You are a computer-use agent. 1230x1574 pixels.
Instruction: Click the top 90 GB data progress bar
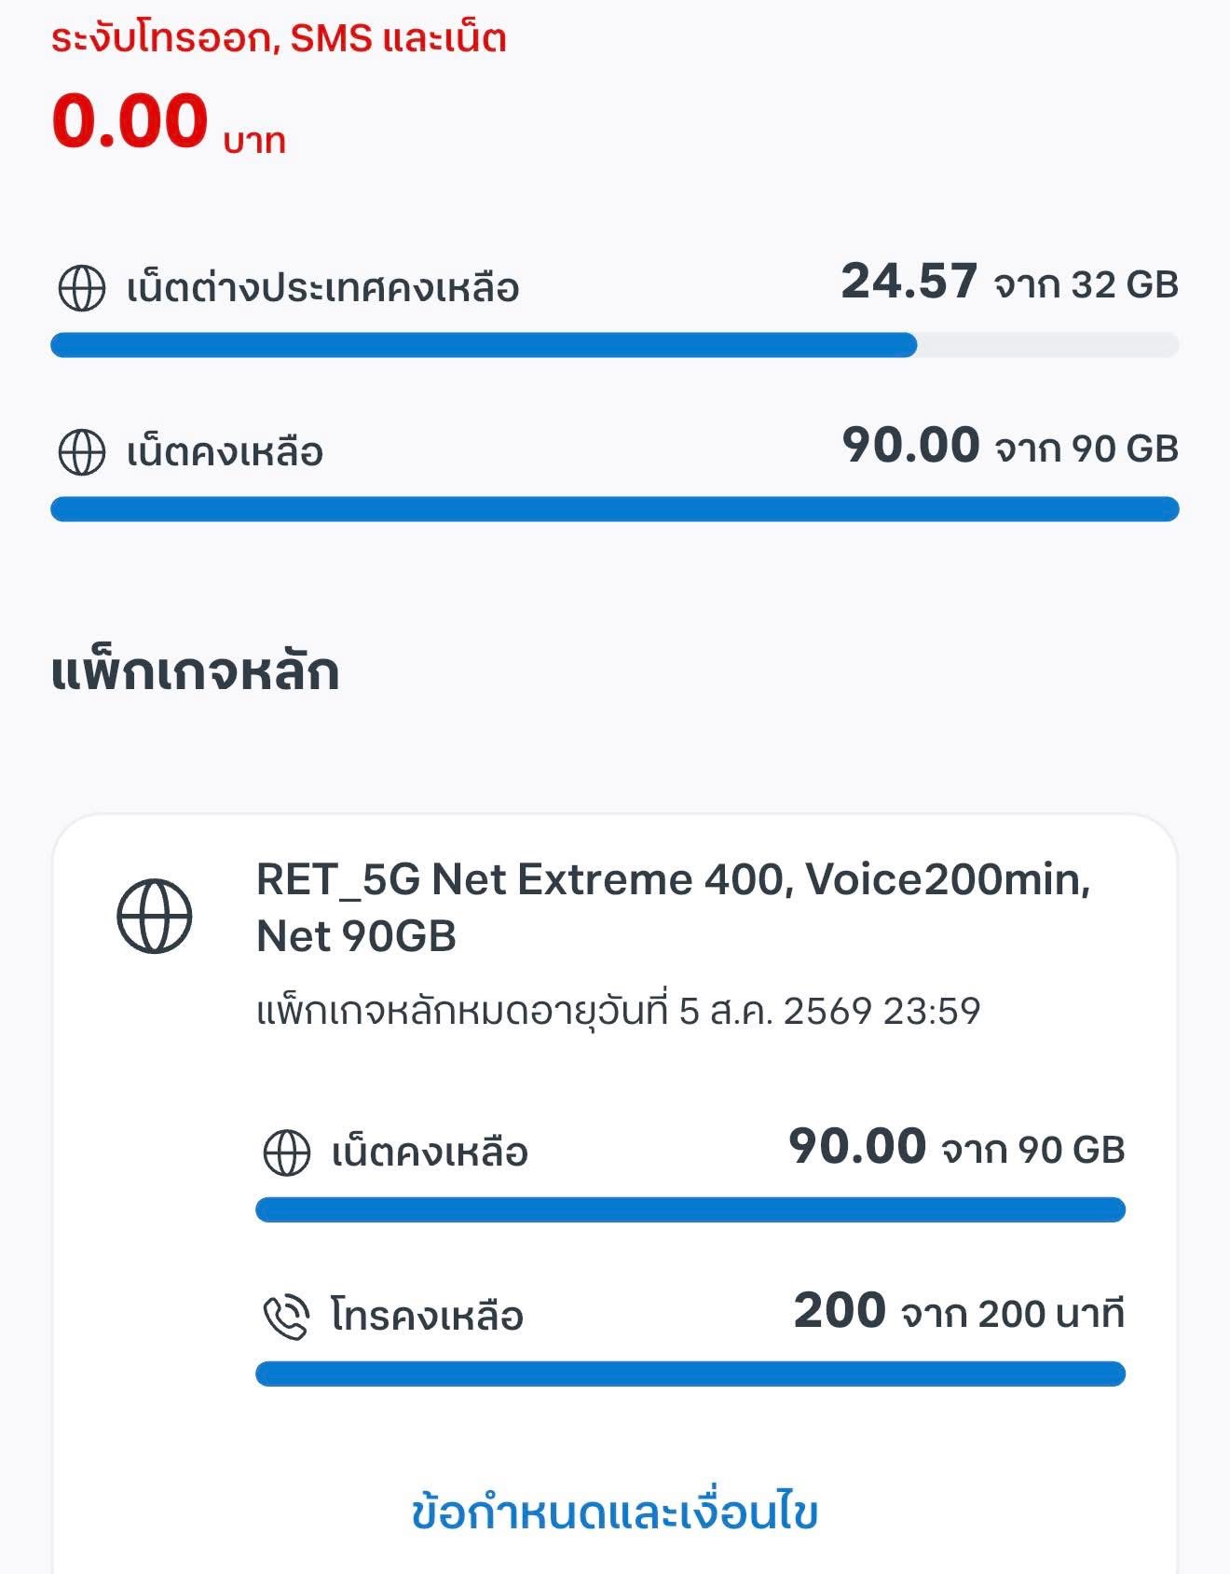(614, 509)
